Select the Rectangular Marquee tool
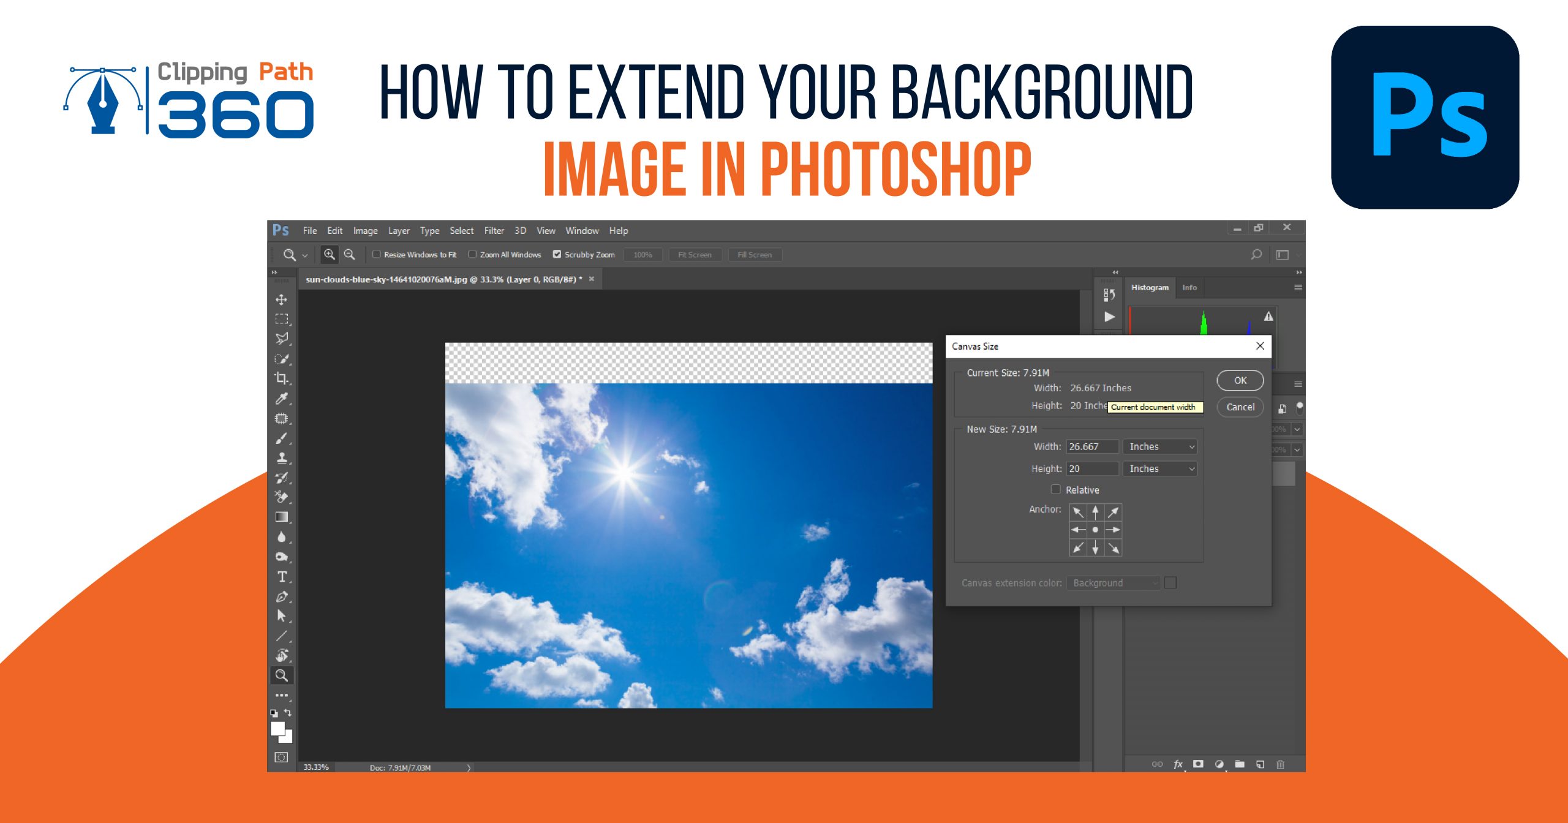The width and height of the screenshot is (1568, 823). pyautogui.click(x=281, y=319)
